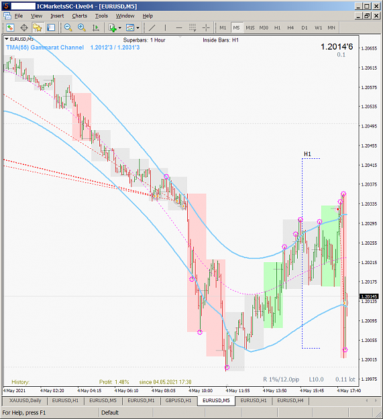Switch timeframe to H4

click(290, 27)
